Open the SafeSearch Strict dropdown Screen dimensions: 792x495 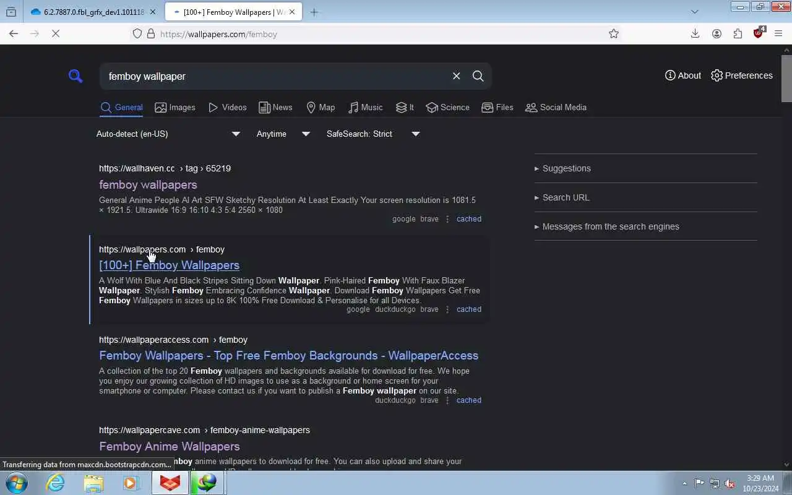pyautogui.click(x=373, y=134)
